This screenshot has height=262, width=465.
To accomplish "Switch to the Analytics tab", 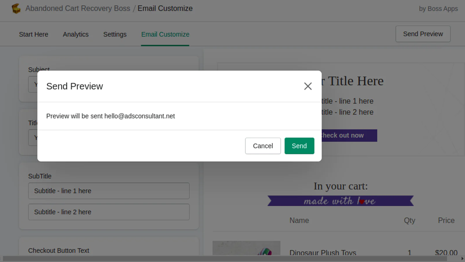I will click(x=76, y=34).
